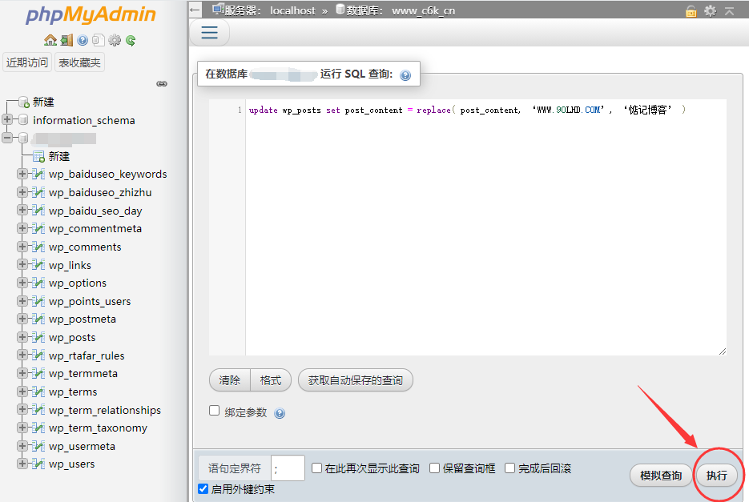Open the SQL documentation page icon
749x502 pixels.
[x=99, y=40]
